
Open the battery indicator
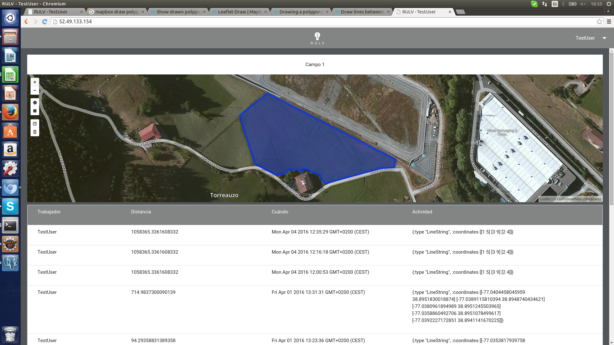coord(572,4)
